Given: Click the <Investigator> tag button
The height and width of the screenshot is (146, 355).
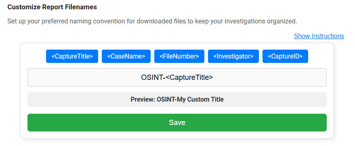Looking at the screenshot, I should [x=233, y=56].
